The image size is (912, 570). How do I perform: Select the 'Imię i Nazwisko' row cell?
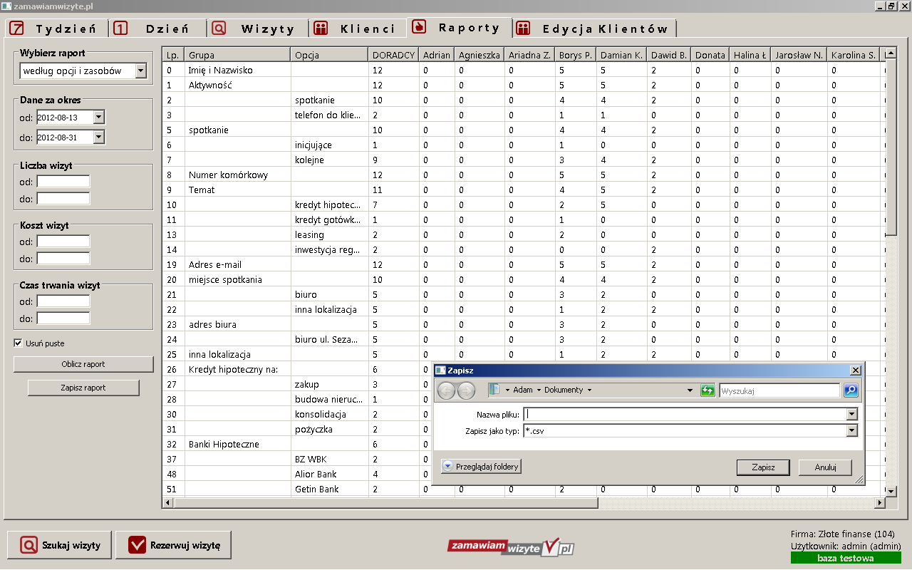[237, 70]
